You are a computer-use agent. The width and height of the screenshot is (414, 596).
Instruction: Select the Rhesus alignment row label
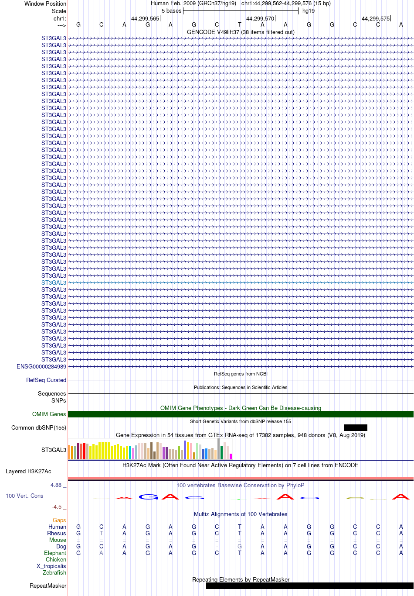click(x=57, y=533)
